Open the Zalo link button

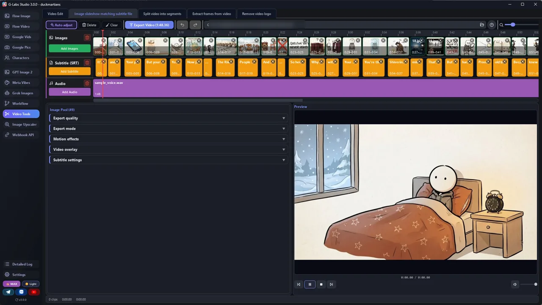pyautogui.click(x=22, y=292)
